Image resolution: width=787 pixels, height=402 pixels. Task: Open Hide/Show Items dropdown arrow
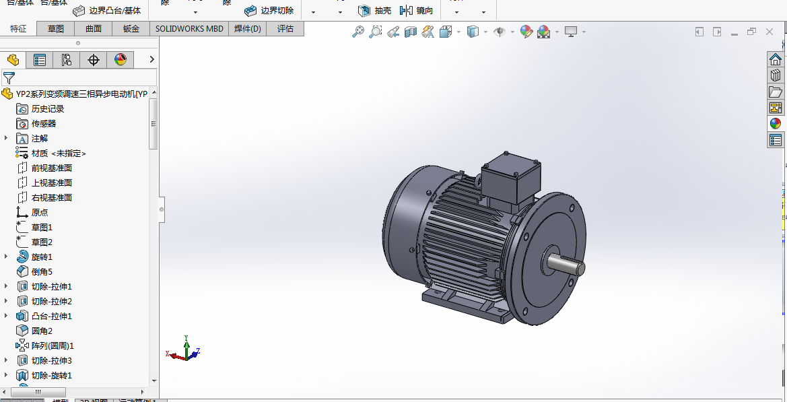[x=512, y=32]
